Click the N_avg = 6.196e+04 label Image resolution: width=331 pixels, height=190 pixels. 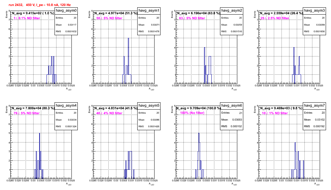tap(198, 13)
